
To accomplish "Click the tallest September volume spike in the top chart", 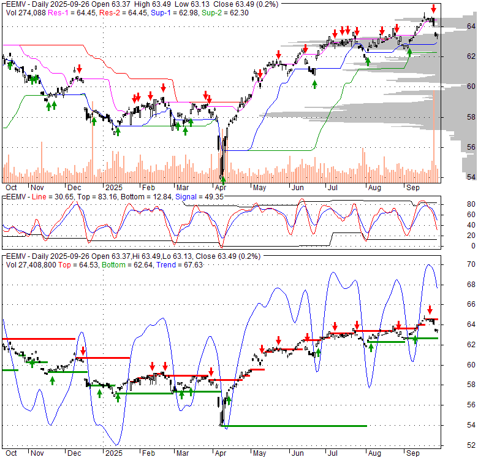I will pos(433,136).
